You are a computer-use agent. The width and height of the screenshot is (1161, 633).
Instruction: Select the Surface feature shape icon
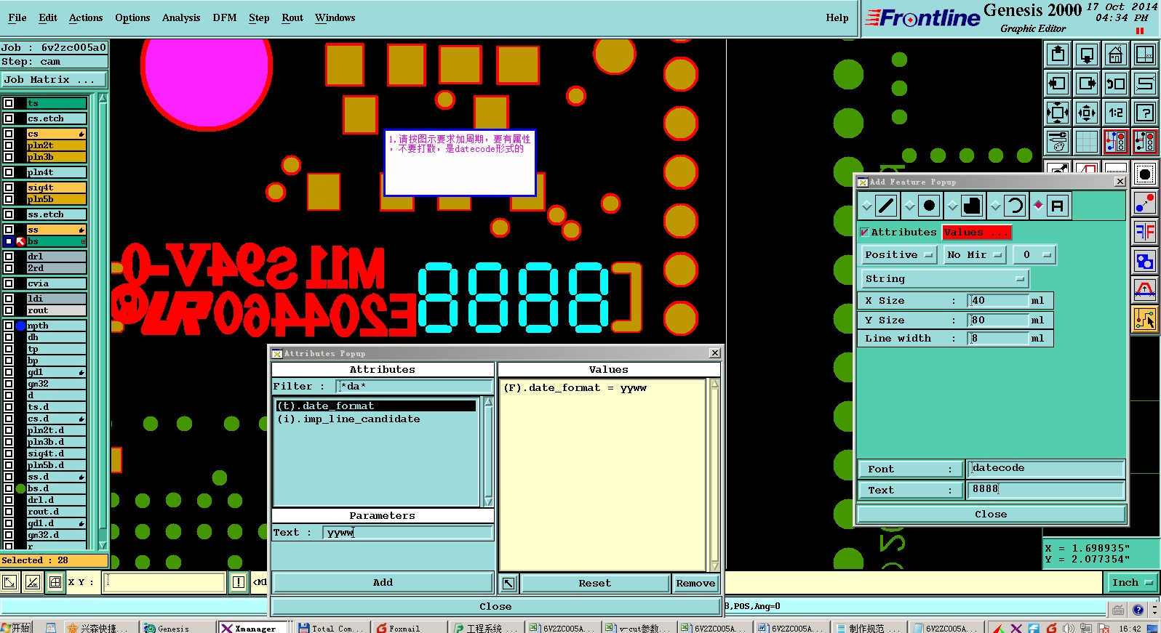(972, 206)
